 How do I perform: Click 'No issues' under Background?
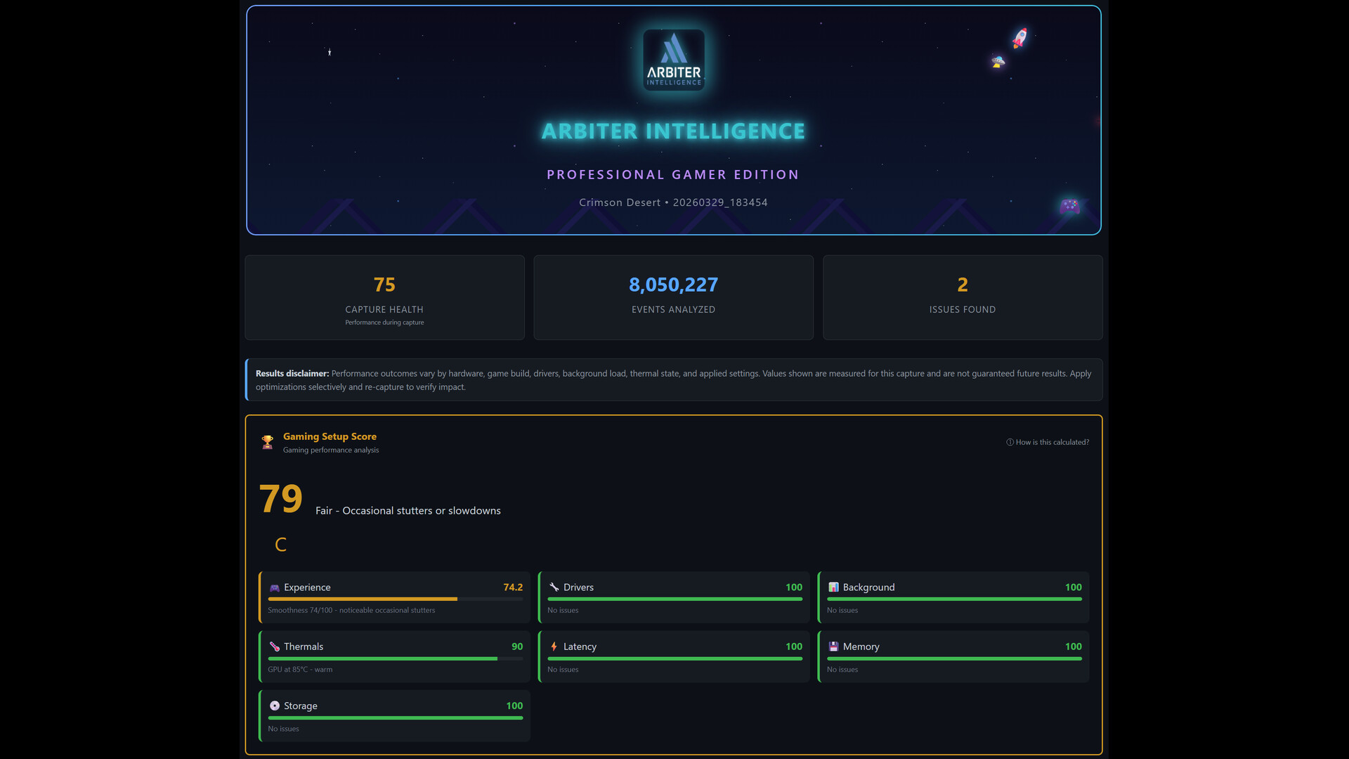842,611
